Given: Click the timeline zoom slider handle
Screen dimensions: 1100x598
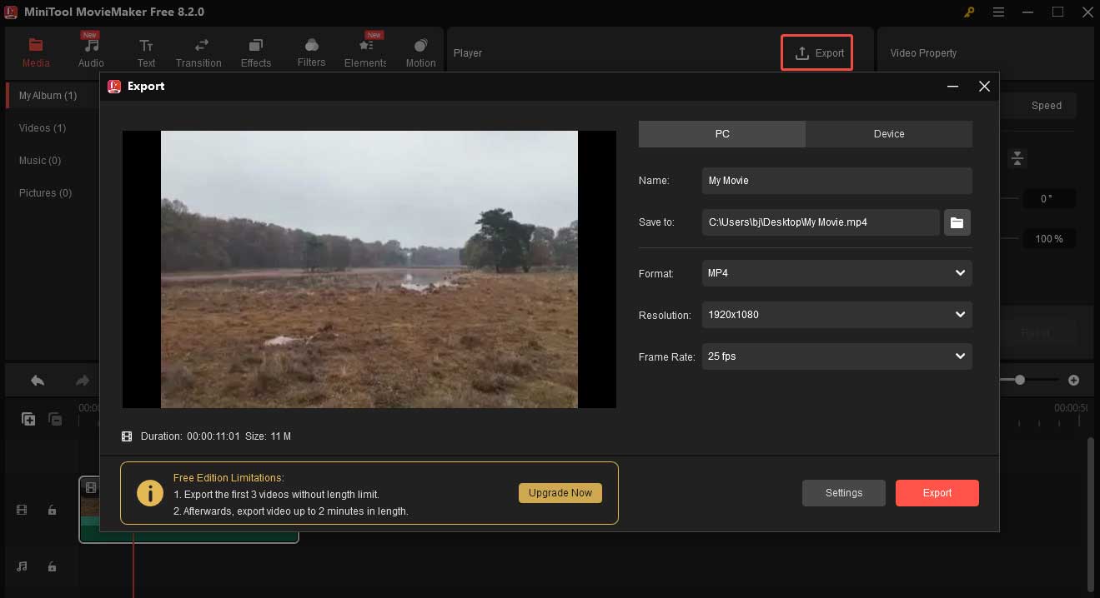Looking at the screenshot, I should (1019, 380).
